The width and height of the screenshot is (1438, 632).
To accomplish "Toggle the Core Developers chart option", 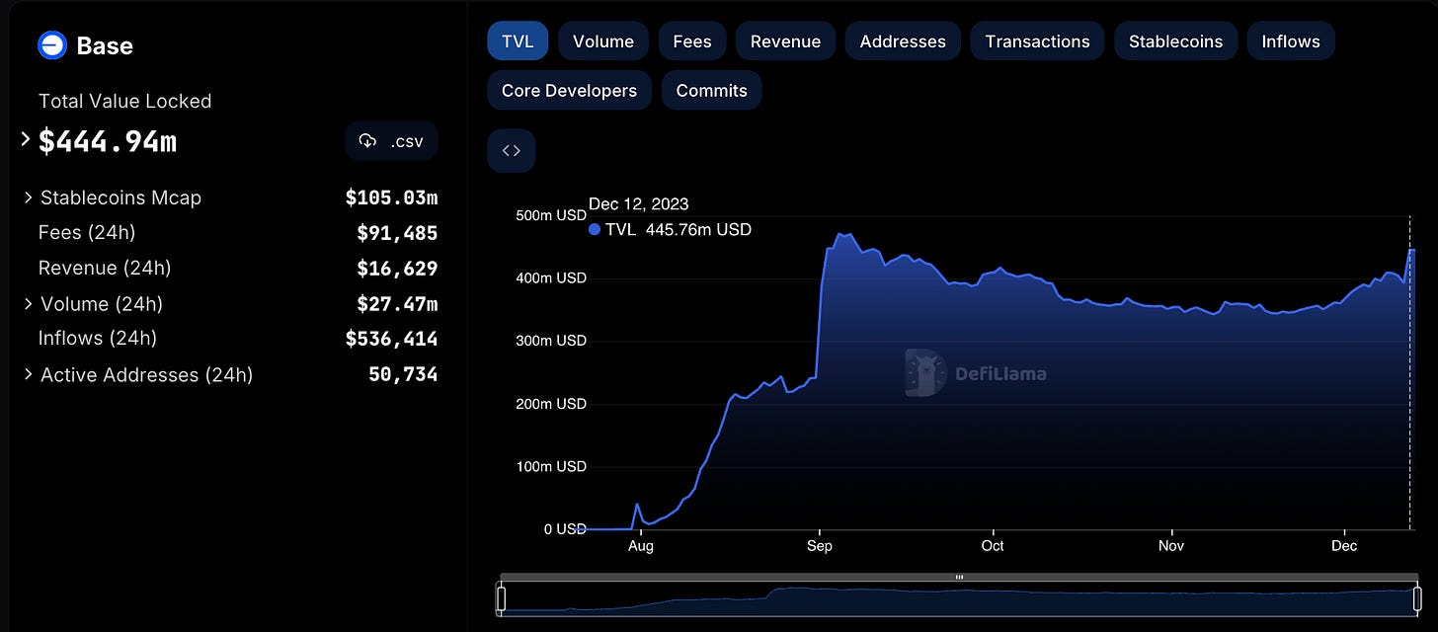I will [x=569, y=90].
